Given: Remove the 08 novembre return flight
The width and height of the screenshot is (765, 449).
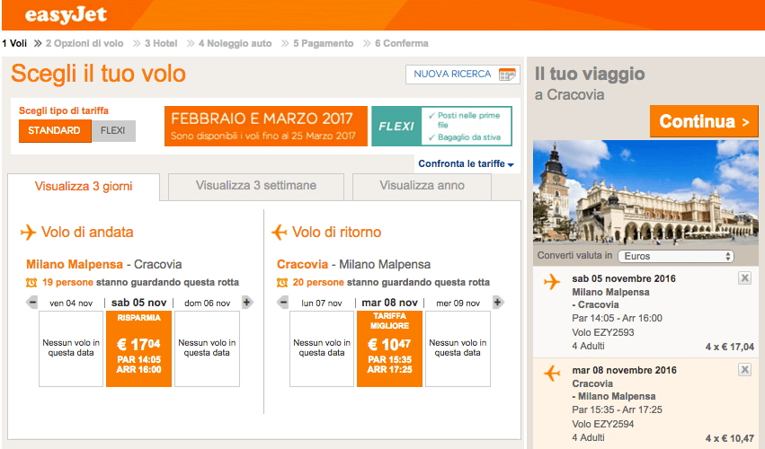Looking at the screenshot, I should 744,370.
